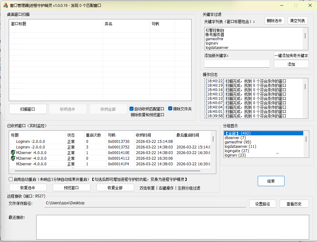Click the 窗口标题 column header
The width and height of the screenshot is (317, 242).
[x=19, y=24]
